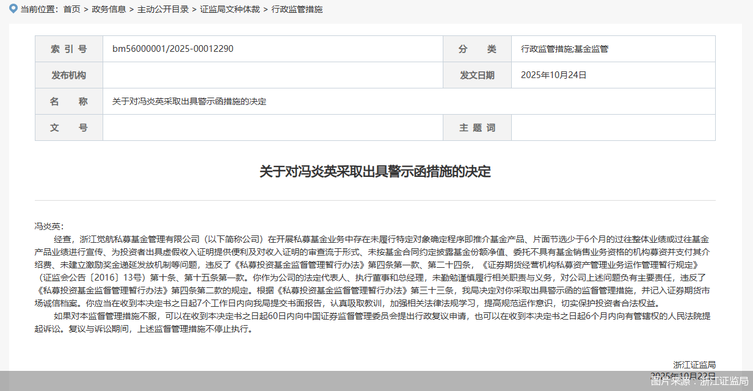
Task: Click the document name in 名称 row
Action: (189, 102)
